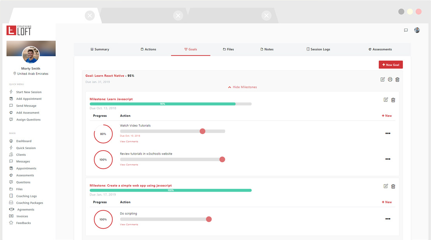The width and height of the screenshot is (431, 240).
Task: Delete the Learn React Native goal
Action: coord(397,80)
